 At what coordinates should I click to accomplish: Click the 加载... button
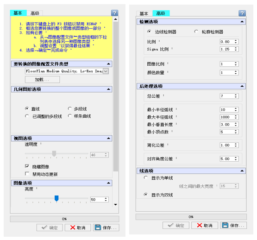[42, 80]
